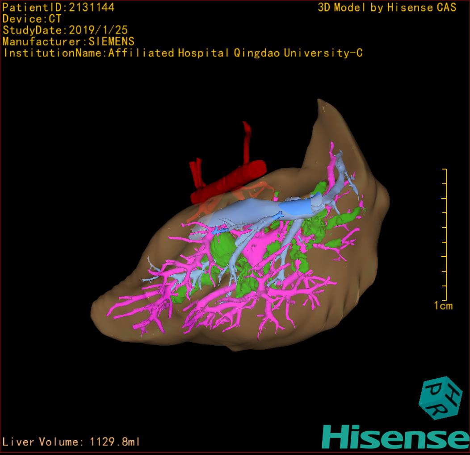The image size is (470, 455).
Task: Click the StudyDate:2019/1/25 text
Action: [x=65, y=30]
